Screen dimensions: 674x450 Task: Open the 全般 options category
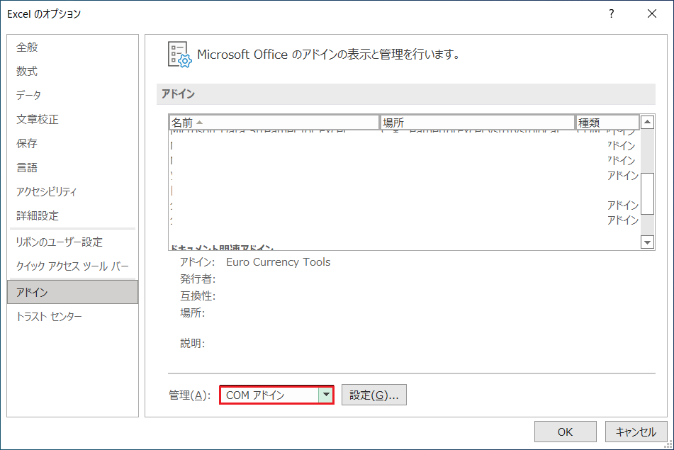[x=27, y=47]
